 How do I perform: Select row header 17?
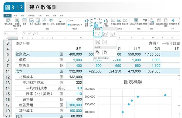point(8,105)
